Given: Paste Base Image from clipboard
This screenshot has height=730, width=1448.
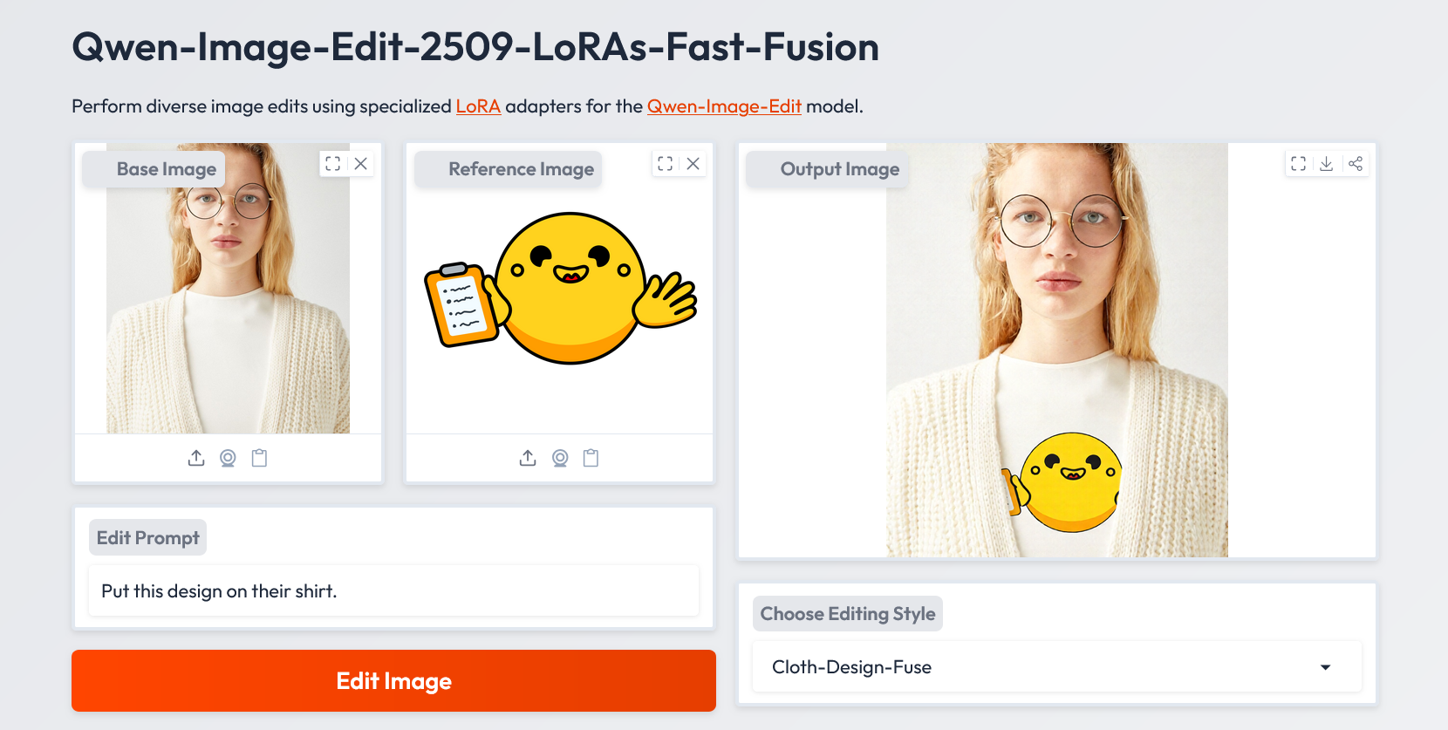Looking at the screenshot, I should coord(259,458).
